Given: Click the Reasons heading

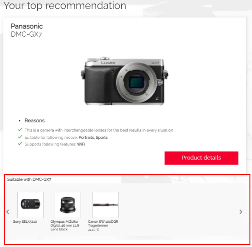Looking at the screenshot, I should pos(34,121).
